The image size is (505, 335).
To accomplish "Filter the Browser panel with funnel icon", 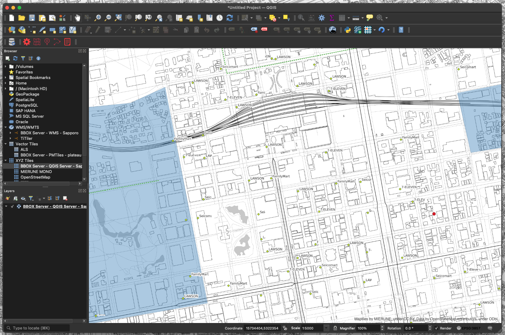I will [x=23, y=58].
